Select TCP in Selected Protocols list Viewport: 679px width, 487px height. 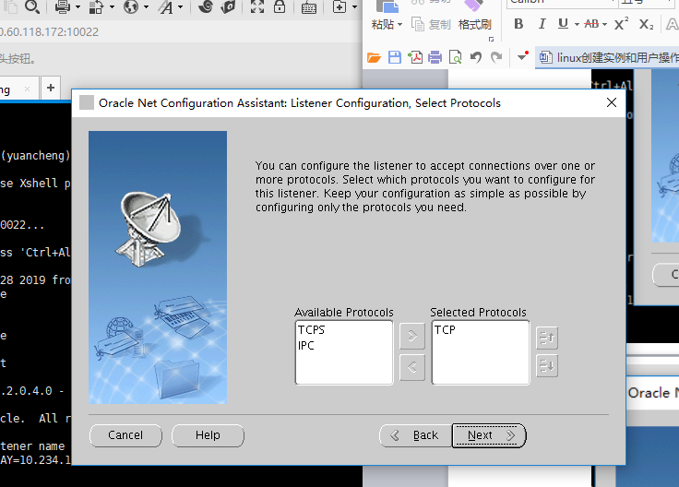445,330
